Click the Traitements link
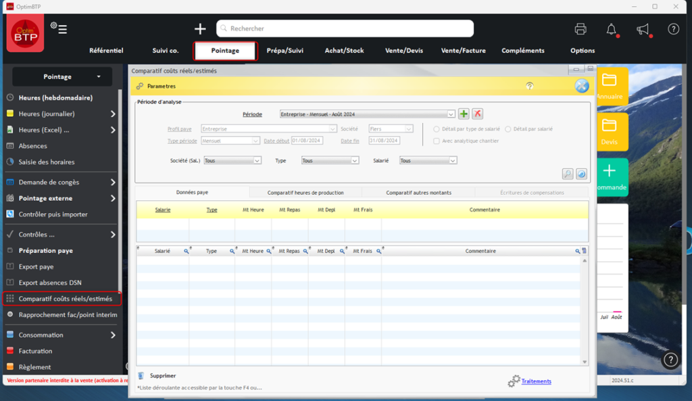The width and height of the screenshot is (692, 401). click(x=536, y=381)
